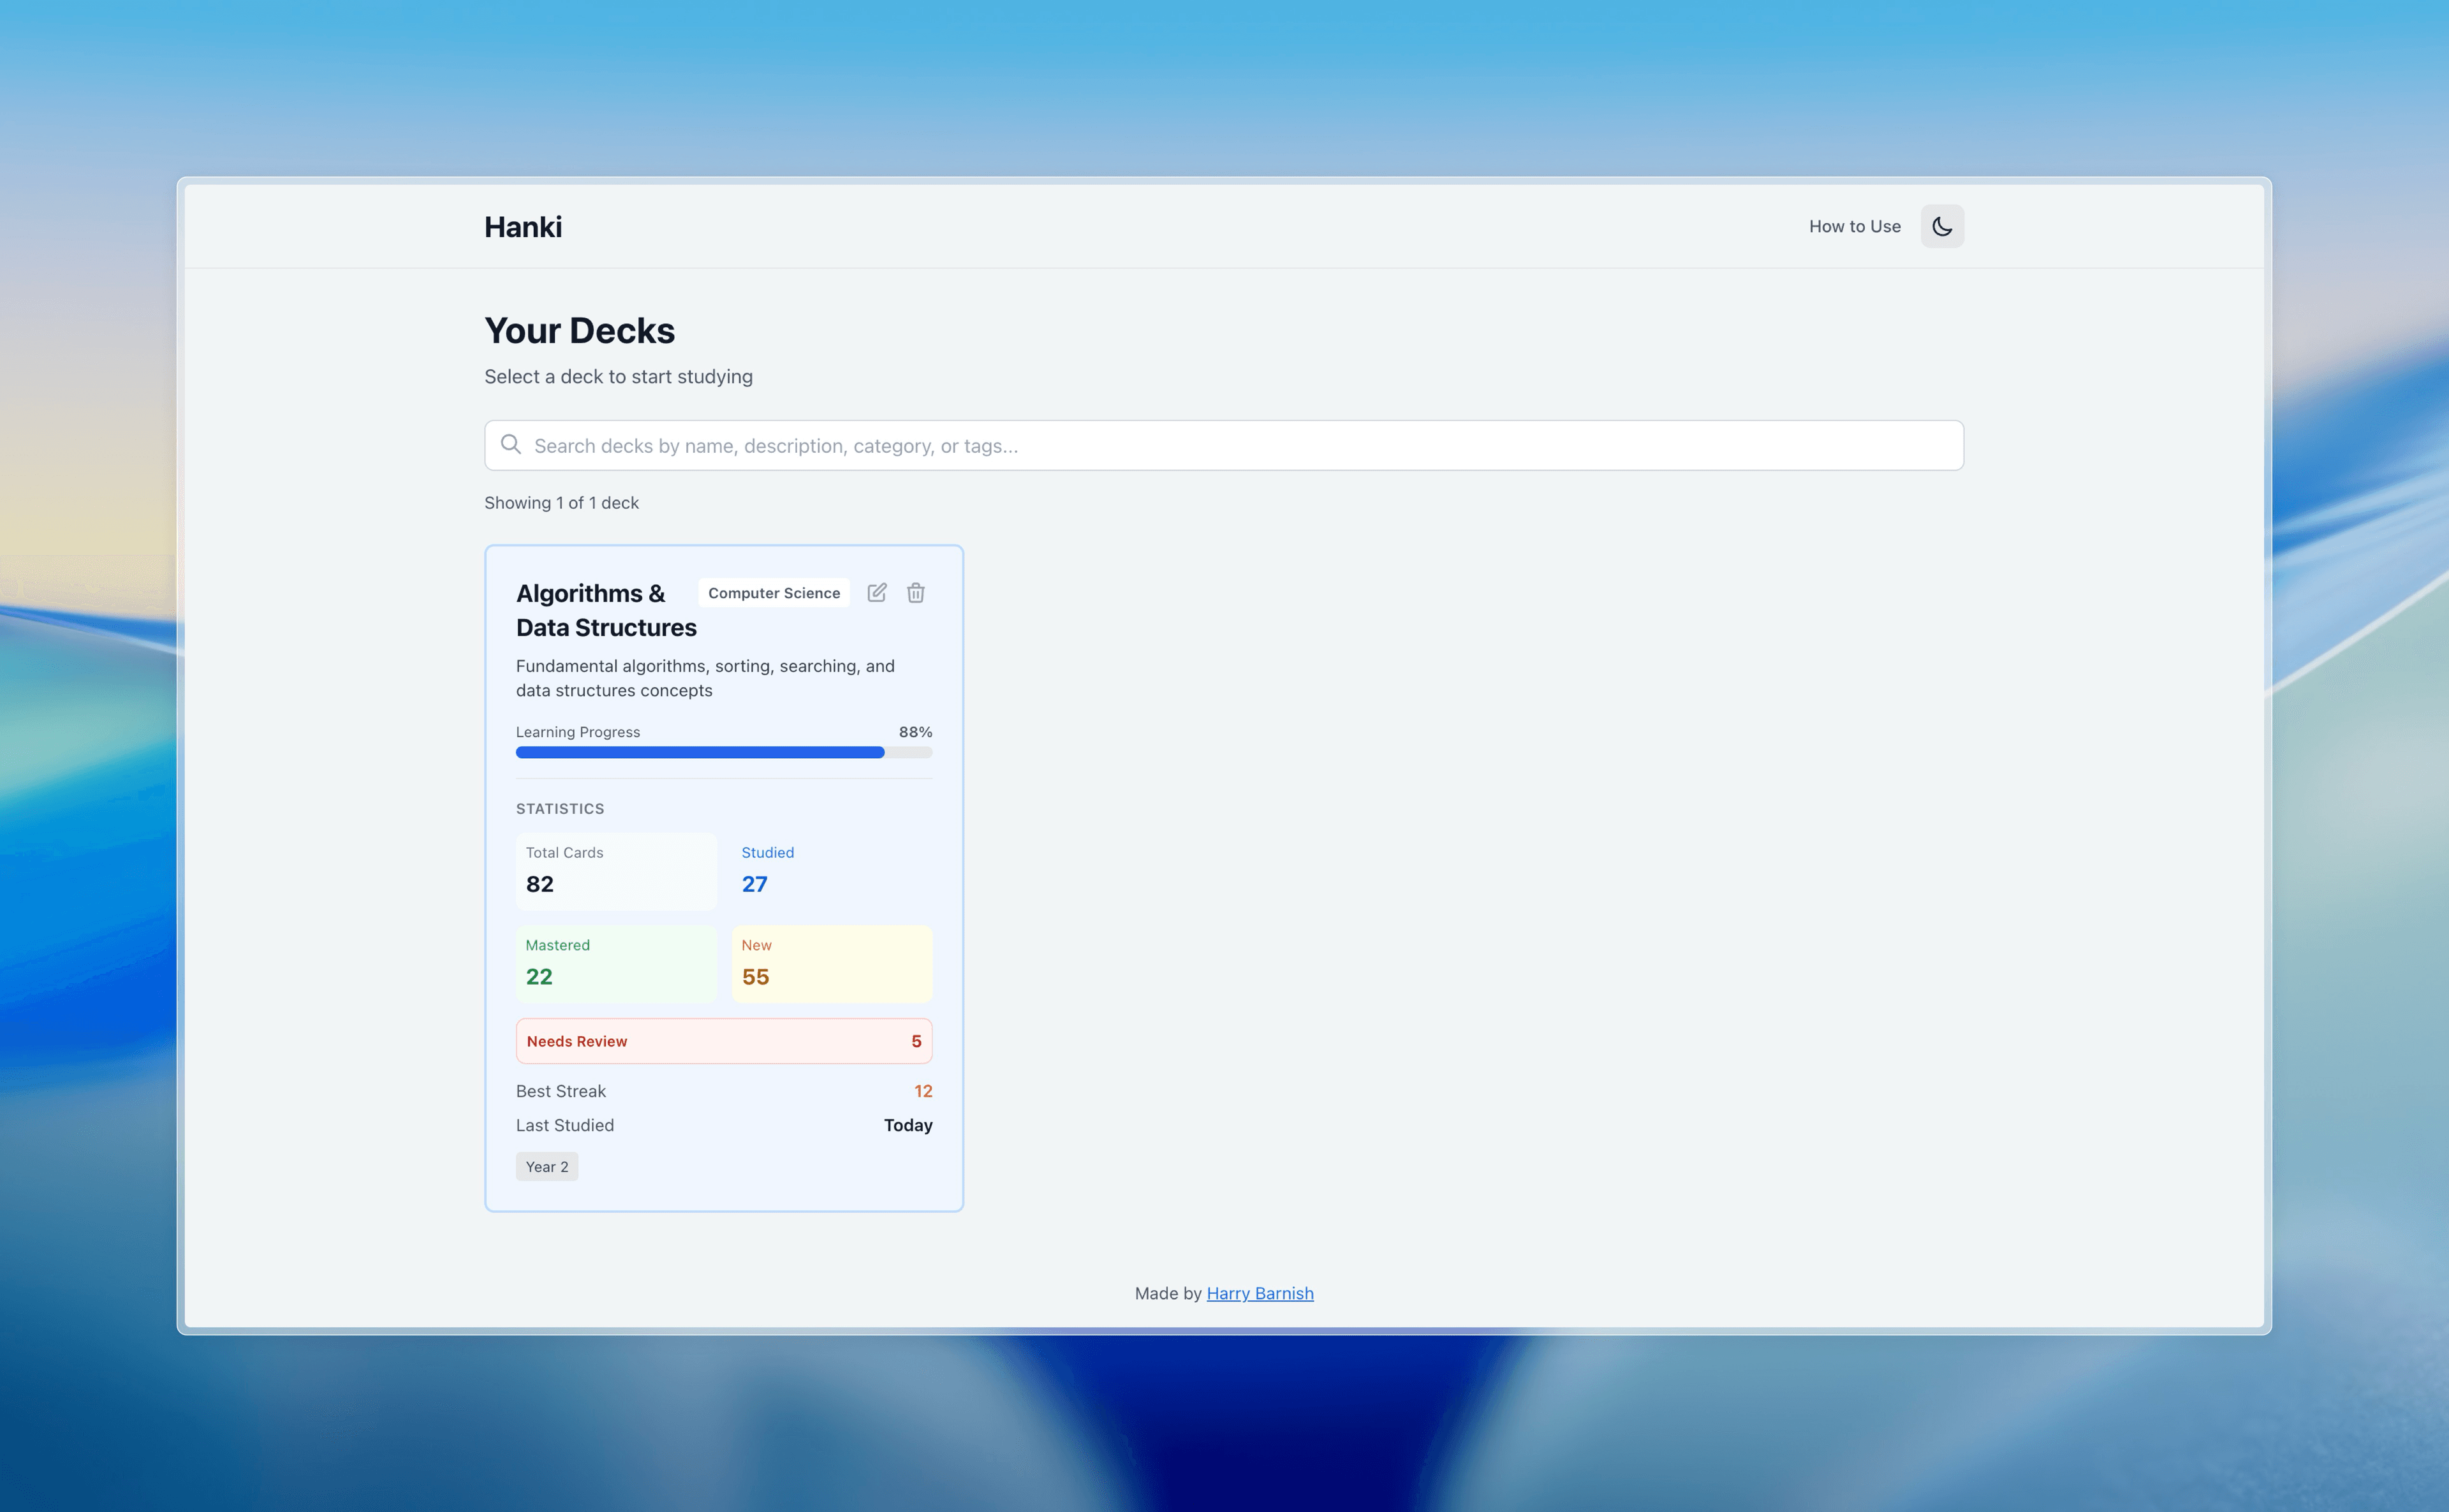Click the New cards stat tile
The width and height of the screenshot is (2449, 1512).
831,964
